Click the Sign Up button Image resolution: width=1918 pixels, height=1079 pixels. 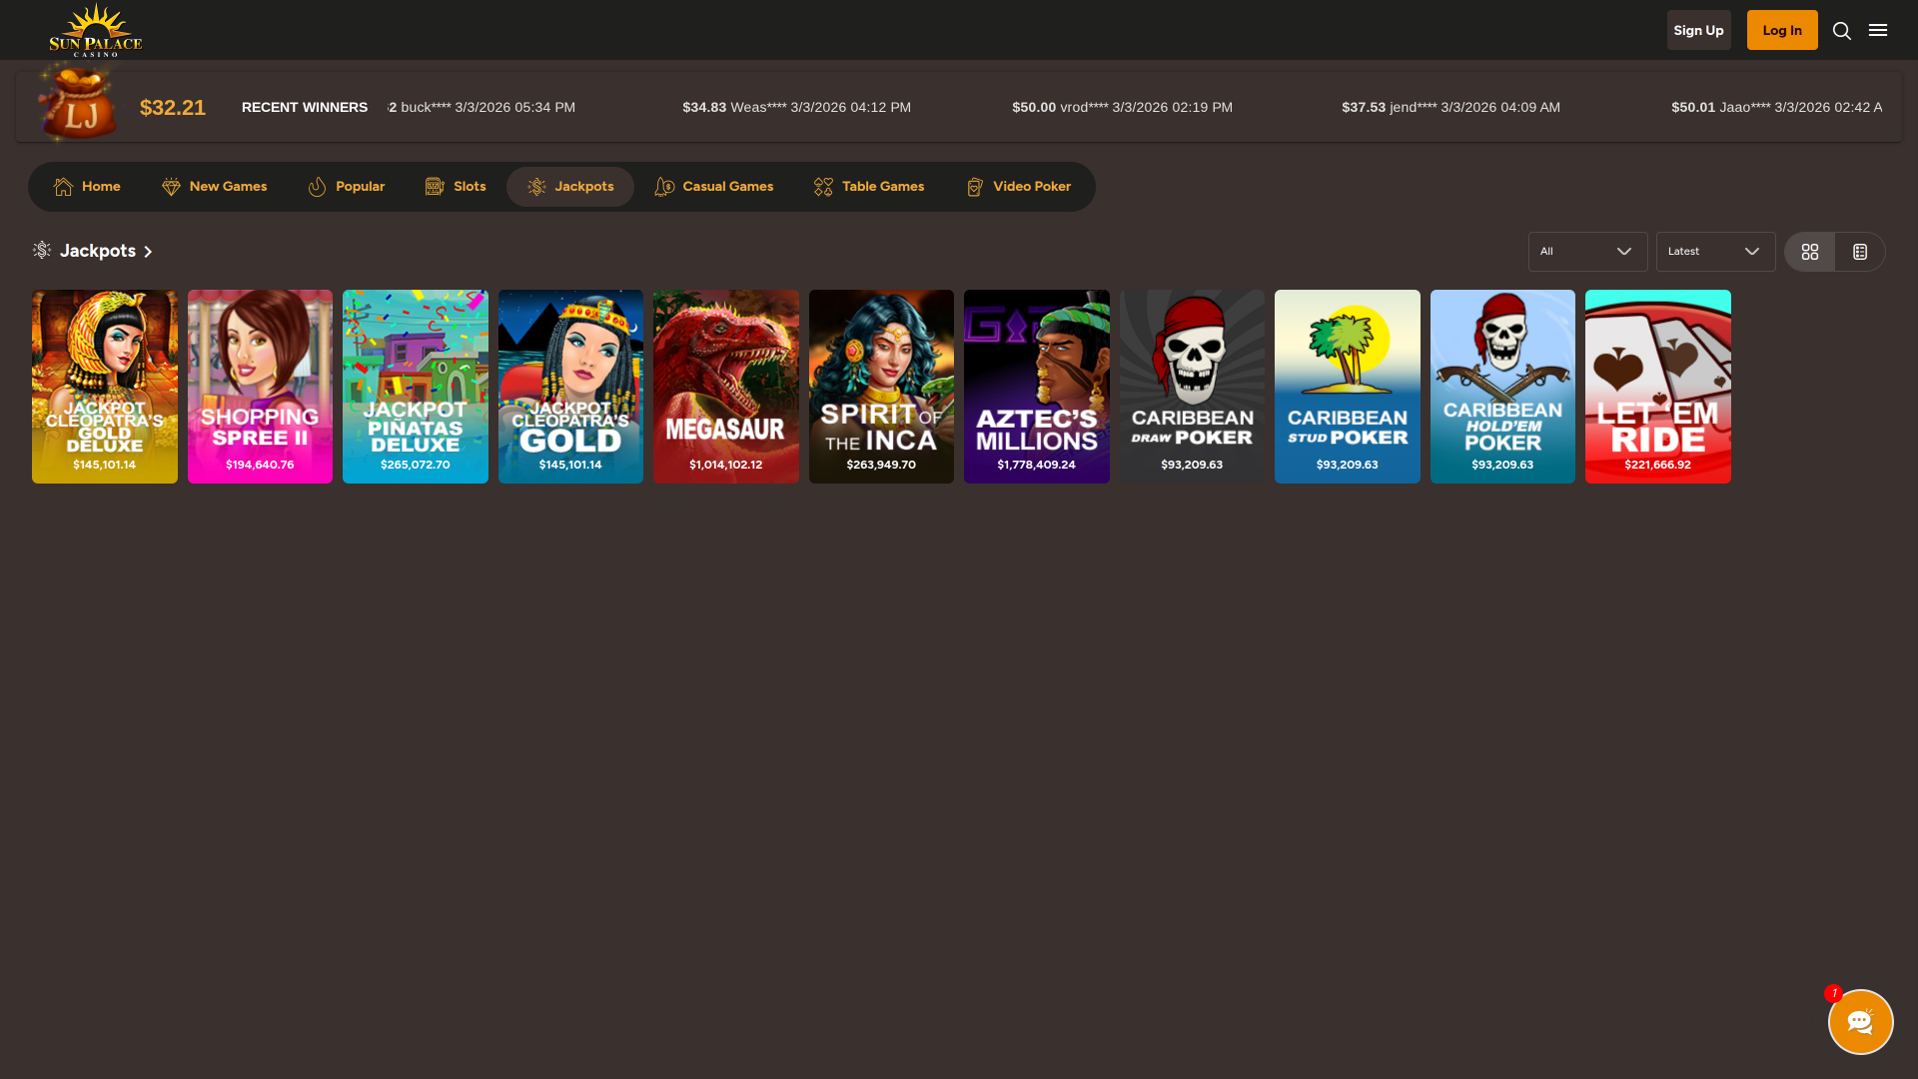coord(1698,30)
